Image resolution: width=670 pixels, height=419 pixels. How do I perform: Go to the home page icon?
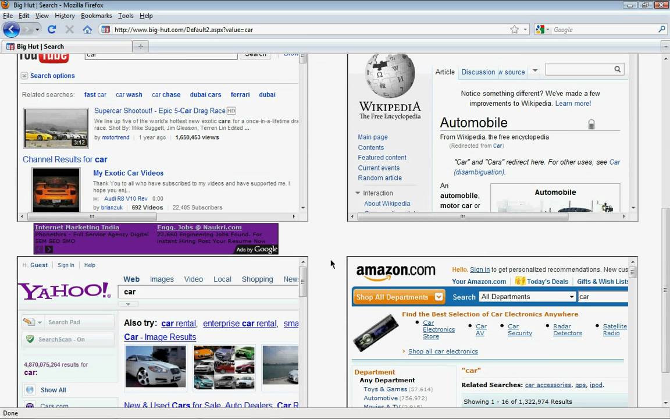[87, 30]
